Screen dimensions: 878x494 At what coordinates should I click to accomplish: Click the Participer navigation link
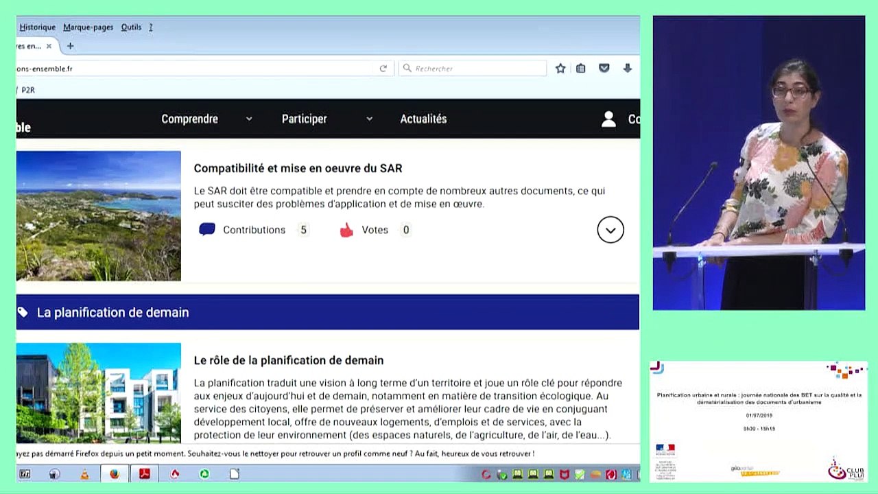click(304, 119)
